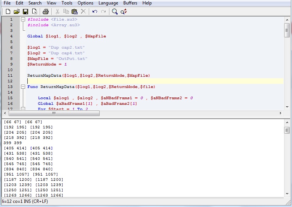Click the "OutPut.txt" string on line 8
Image resolution: width=292 pixels, height=207 pixels.
pos(72,59)
